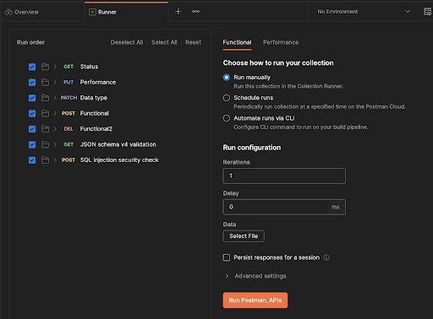Click the Overview tab icon

click(x=8, y=12)
